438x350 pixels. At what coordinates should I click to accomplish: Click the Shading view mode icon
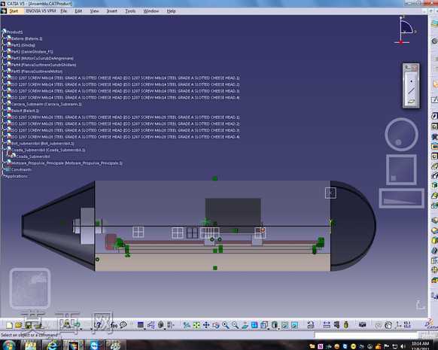tap(274, 325)
